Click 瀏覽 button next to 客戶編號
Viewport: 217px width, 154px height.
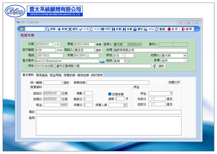[x=59, y=50]
